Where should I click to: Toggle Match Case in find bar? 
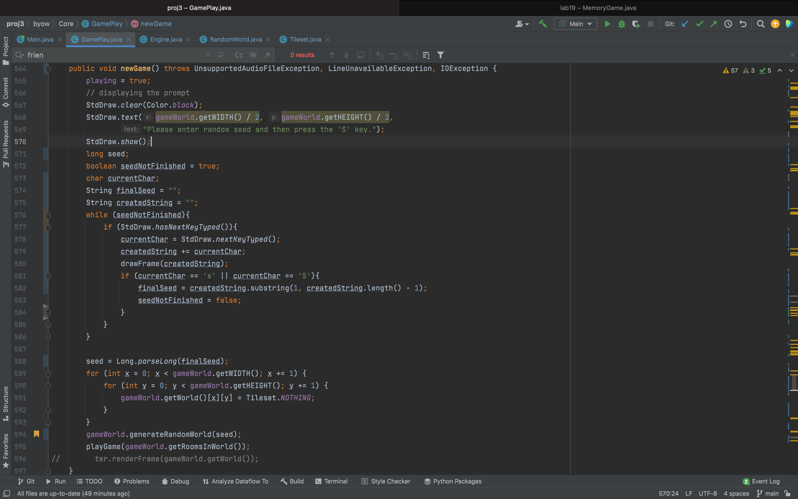click(x=239, y=55)
